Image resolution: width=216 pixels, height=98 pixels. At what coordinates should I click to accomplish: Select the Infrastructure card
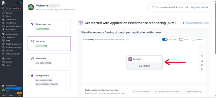(x=49, y=27)
